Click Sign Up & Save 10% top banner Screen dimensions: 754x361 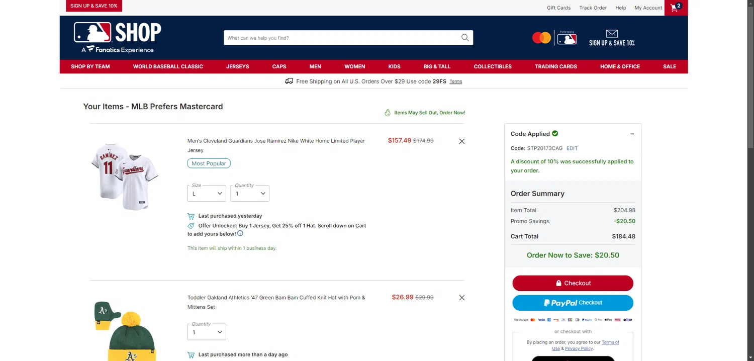94,6
